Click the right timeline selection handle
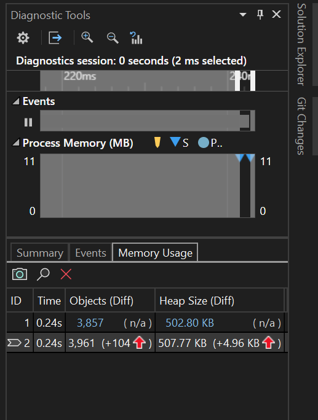Viewport: 318px width, 420px height. click(253, 80)
